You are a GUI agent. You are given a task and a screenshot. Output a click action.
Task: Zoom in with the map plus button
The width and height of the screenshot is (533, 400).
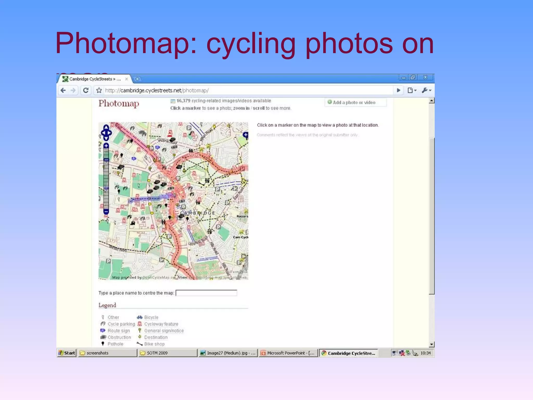(x=106, y=146)
